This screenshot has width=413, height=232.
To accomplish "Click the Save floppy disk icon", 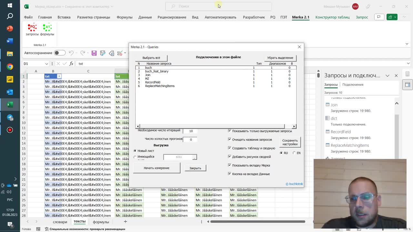I will (x=94, y=53).
